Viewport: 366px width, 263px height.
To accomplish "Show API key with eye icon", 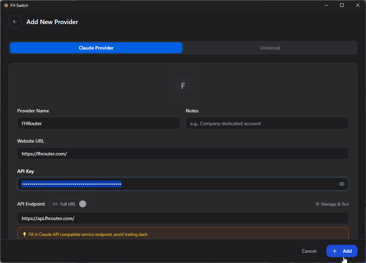I will coord(342,184).
